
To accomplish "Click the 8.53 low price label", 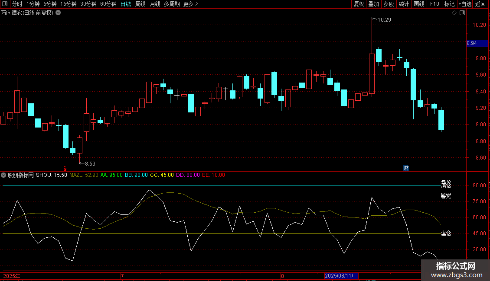I will (x=90, y=163).
